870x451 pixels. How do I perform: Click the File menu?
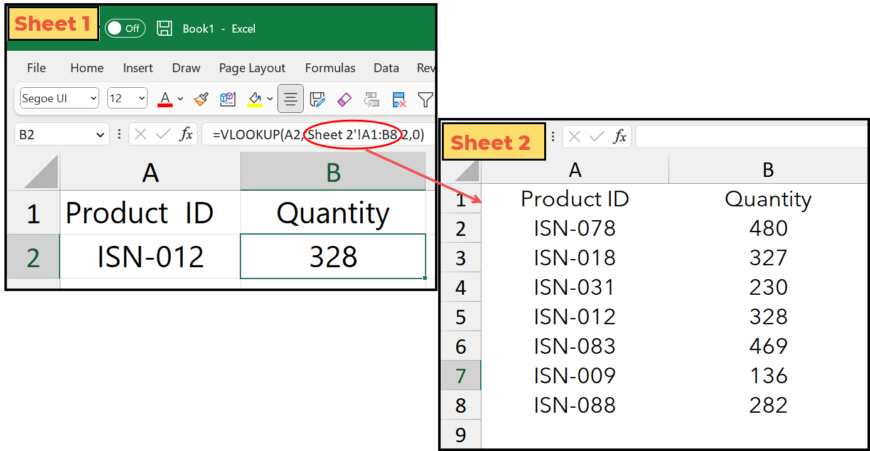click(x=36, y=68)
